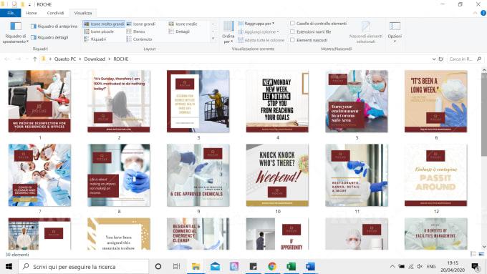Open quick access toolbar customize arrow

click(29, 4)
